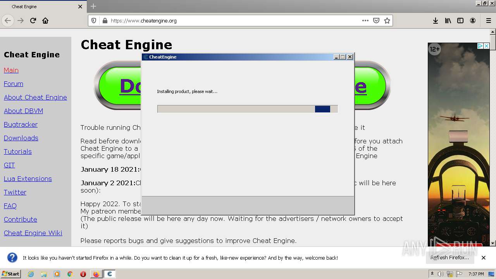Dismiss the Firefox refresh notification bar
This screenshot has width=496, height=279.
coord(484,257)
